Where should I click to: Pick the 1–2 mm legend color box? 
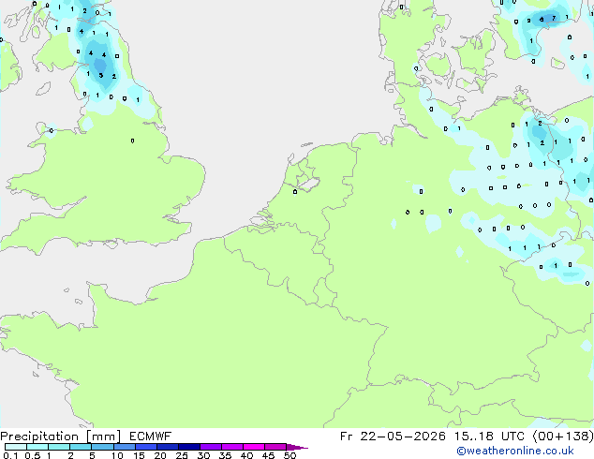point(59,447)
